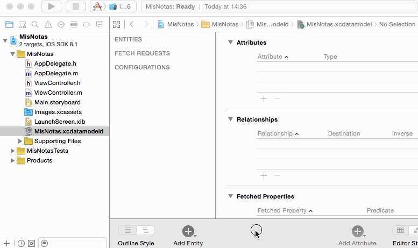Switch Outline Style to hierarchy view

pyautogui.click(x=145, y=230)
